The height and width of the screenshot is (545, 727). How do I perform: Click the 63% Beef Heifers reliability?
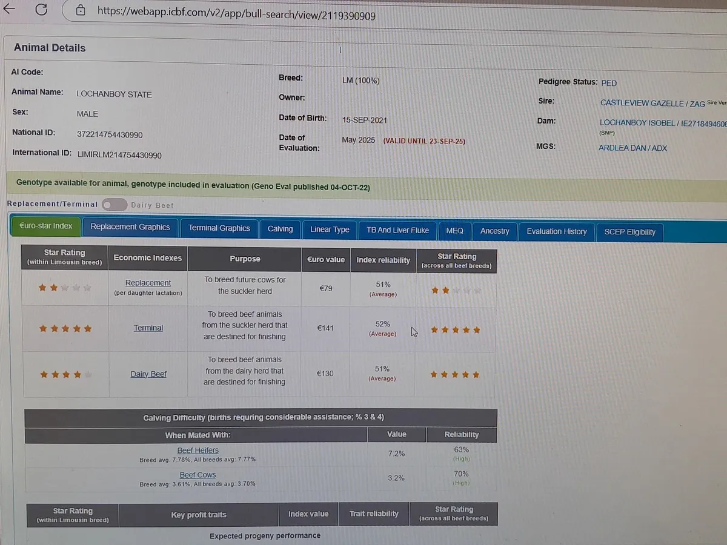[x=461, y=450]
